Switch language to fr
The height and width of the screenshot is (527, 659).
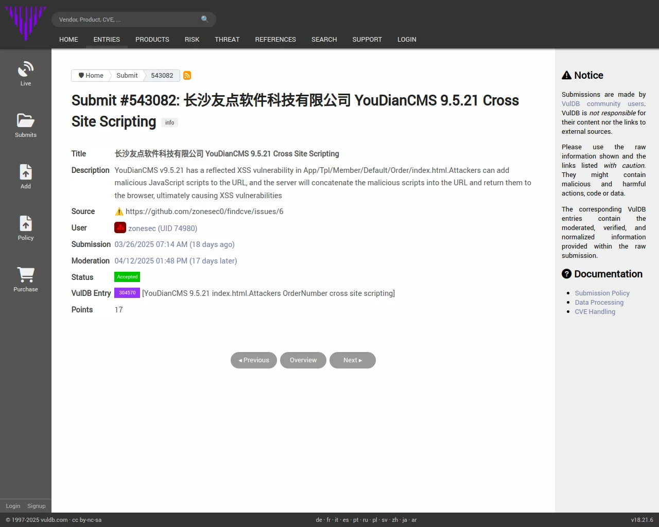click(328, 520)
